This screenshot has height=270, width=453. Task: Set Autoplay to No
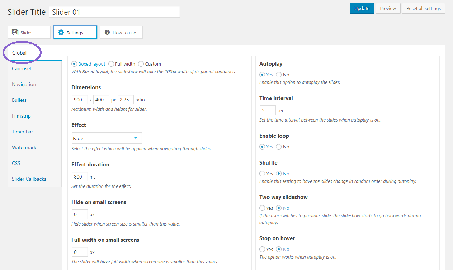pos(279,75)
